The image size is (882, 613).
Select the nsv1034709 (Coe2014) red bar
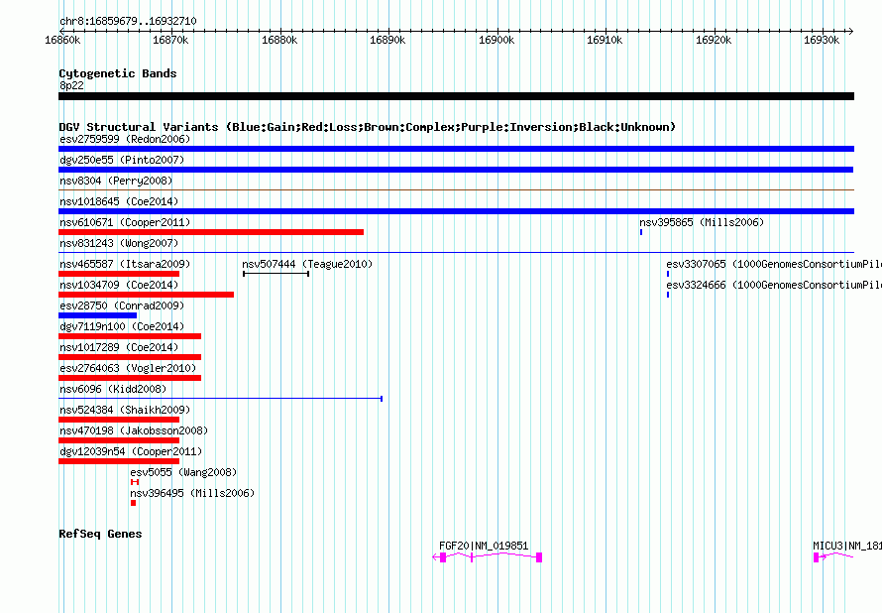pos(147,295)
